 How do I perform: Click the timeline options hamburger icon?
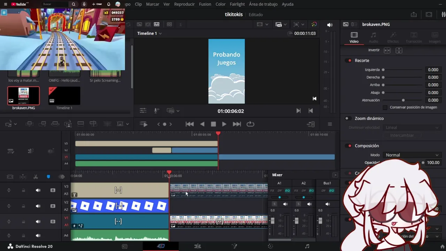(330, 124)
